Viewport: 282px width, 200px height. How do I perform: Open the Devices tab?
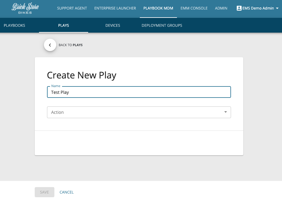(x=112, y=26)
